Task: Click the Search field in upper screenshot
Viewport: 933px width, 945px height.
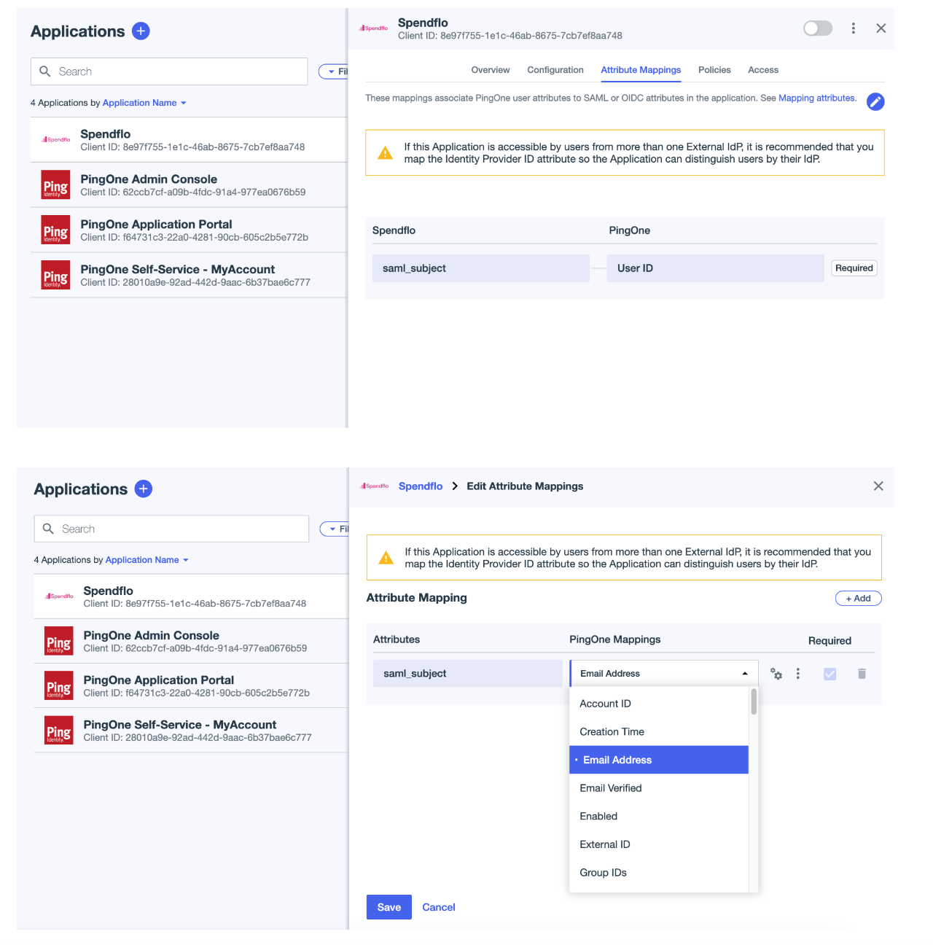Action: tap(169, 71)
